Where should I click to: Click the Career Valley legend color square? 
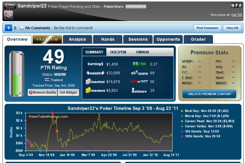coord(182,126)
